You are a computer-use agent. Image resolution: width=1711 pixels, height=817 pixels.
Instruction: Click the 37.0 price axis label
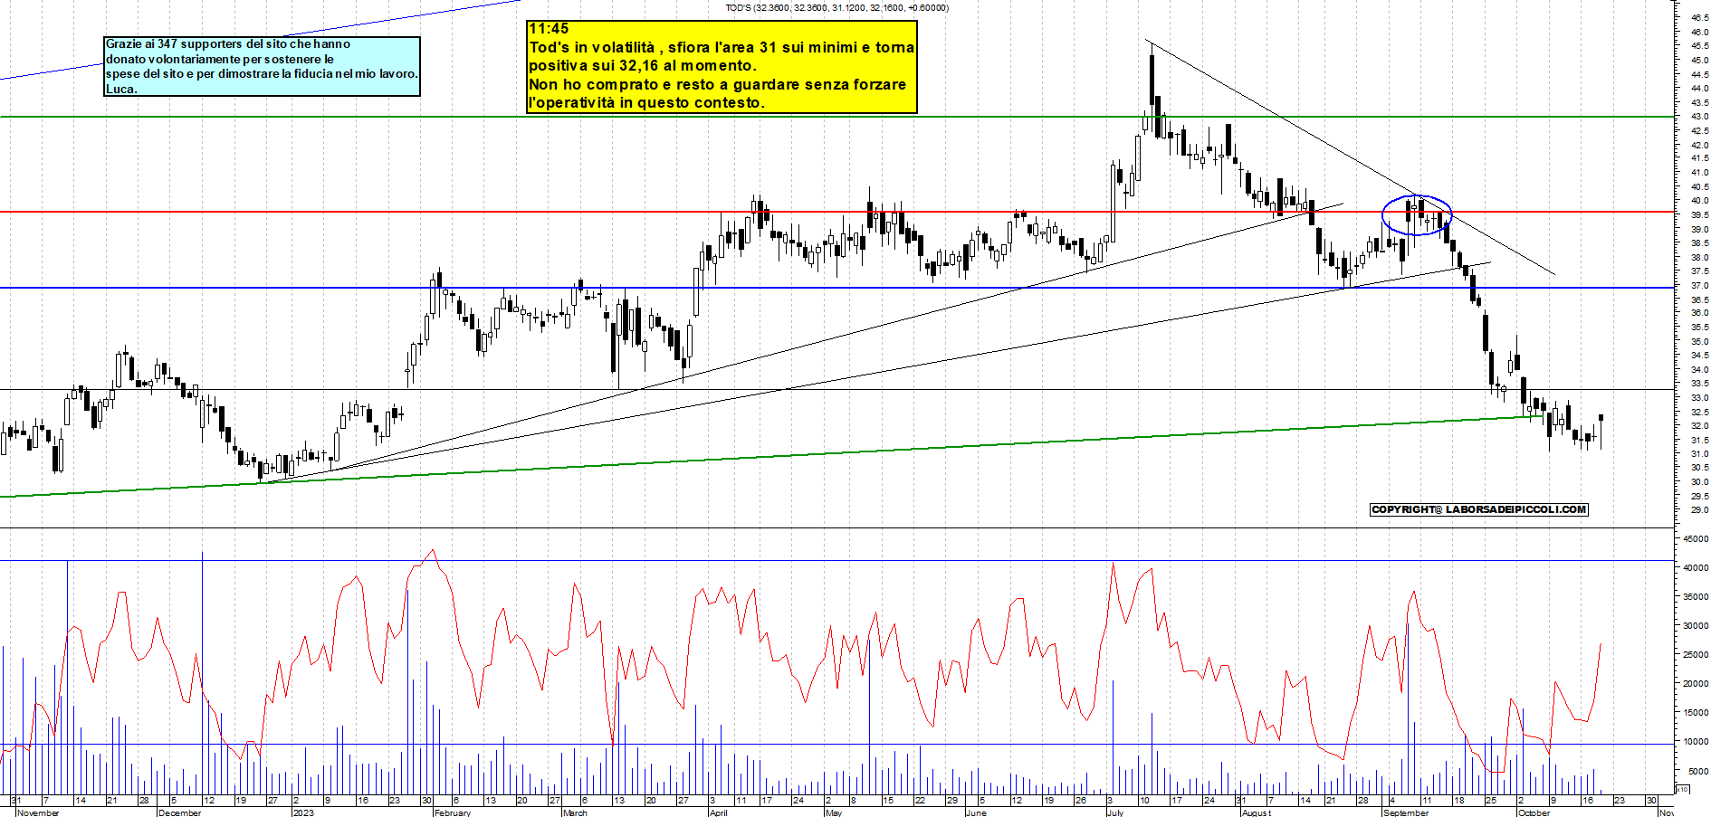coord(1699,285)
